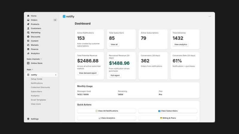Screen dimensions: 239x134
Task: Click the Messages Used 1432 / 5000 value
Action: 83,94
